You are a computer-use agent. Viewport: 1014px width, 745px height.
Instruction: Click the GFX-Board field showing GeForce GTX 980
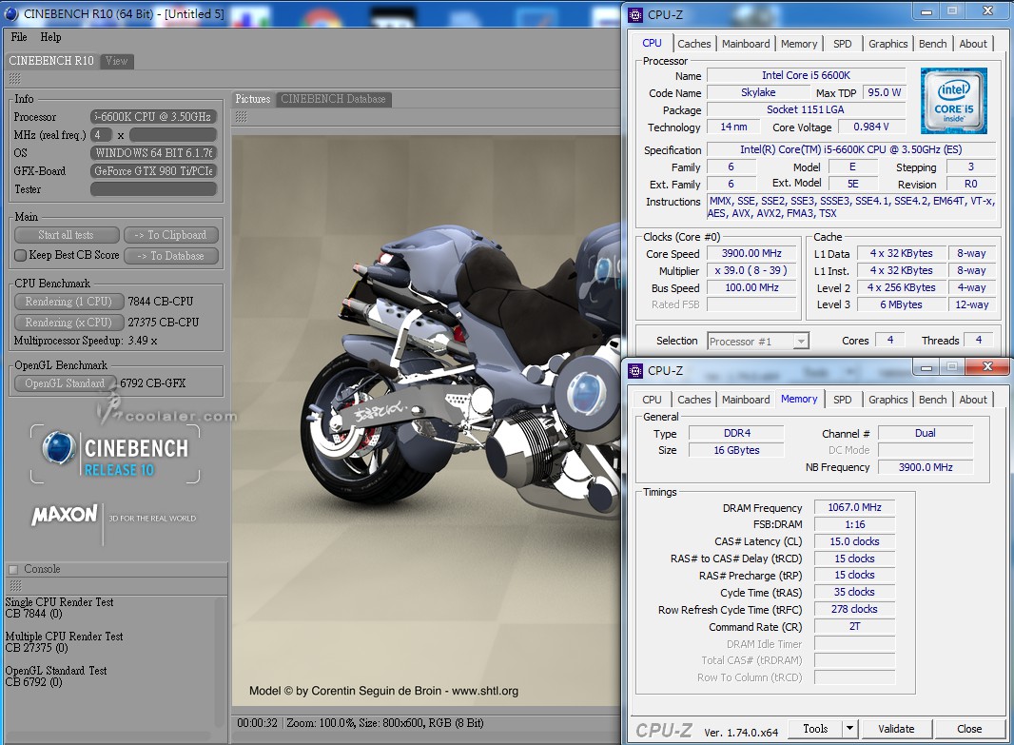(x=153, y=170)
